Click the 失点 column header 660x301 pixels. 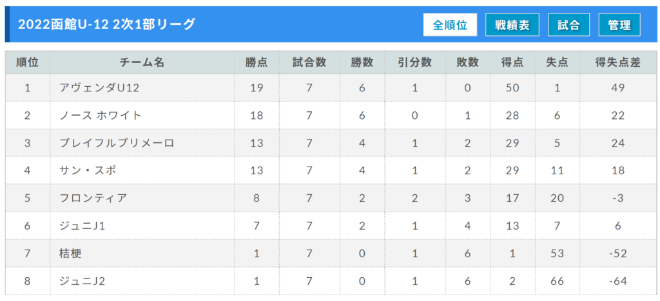(558, 62)
